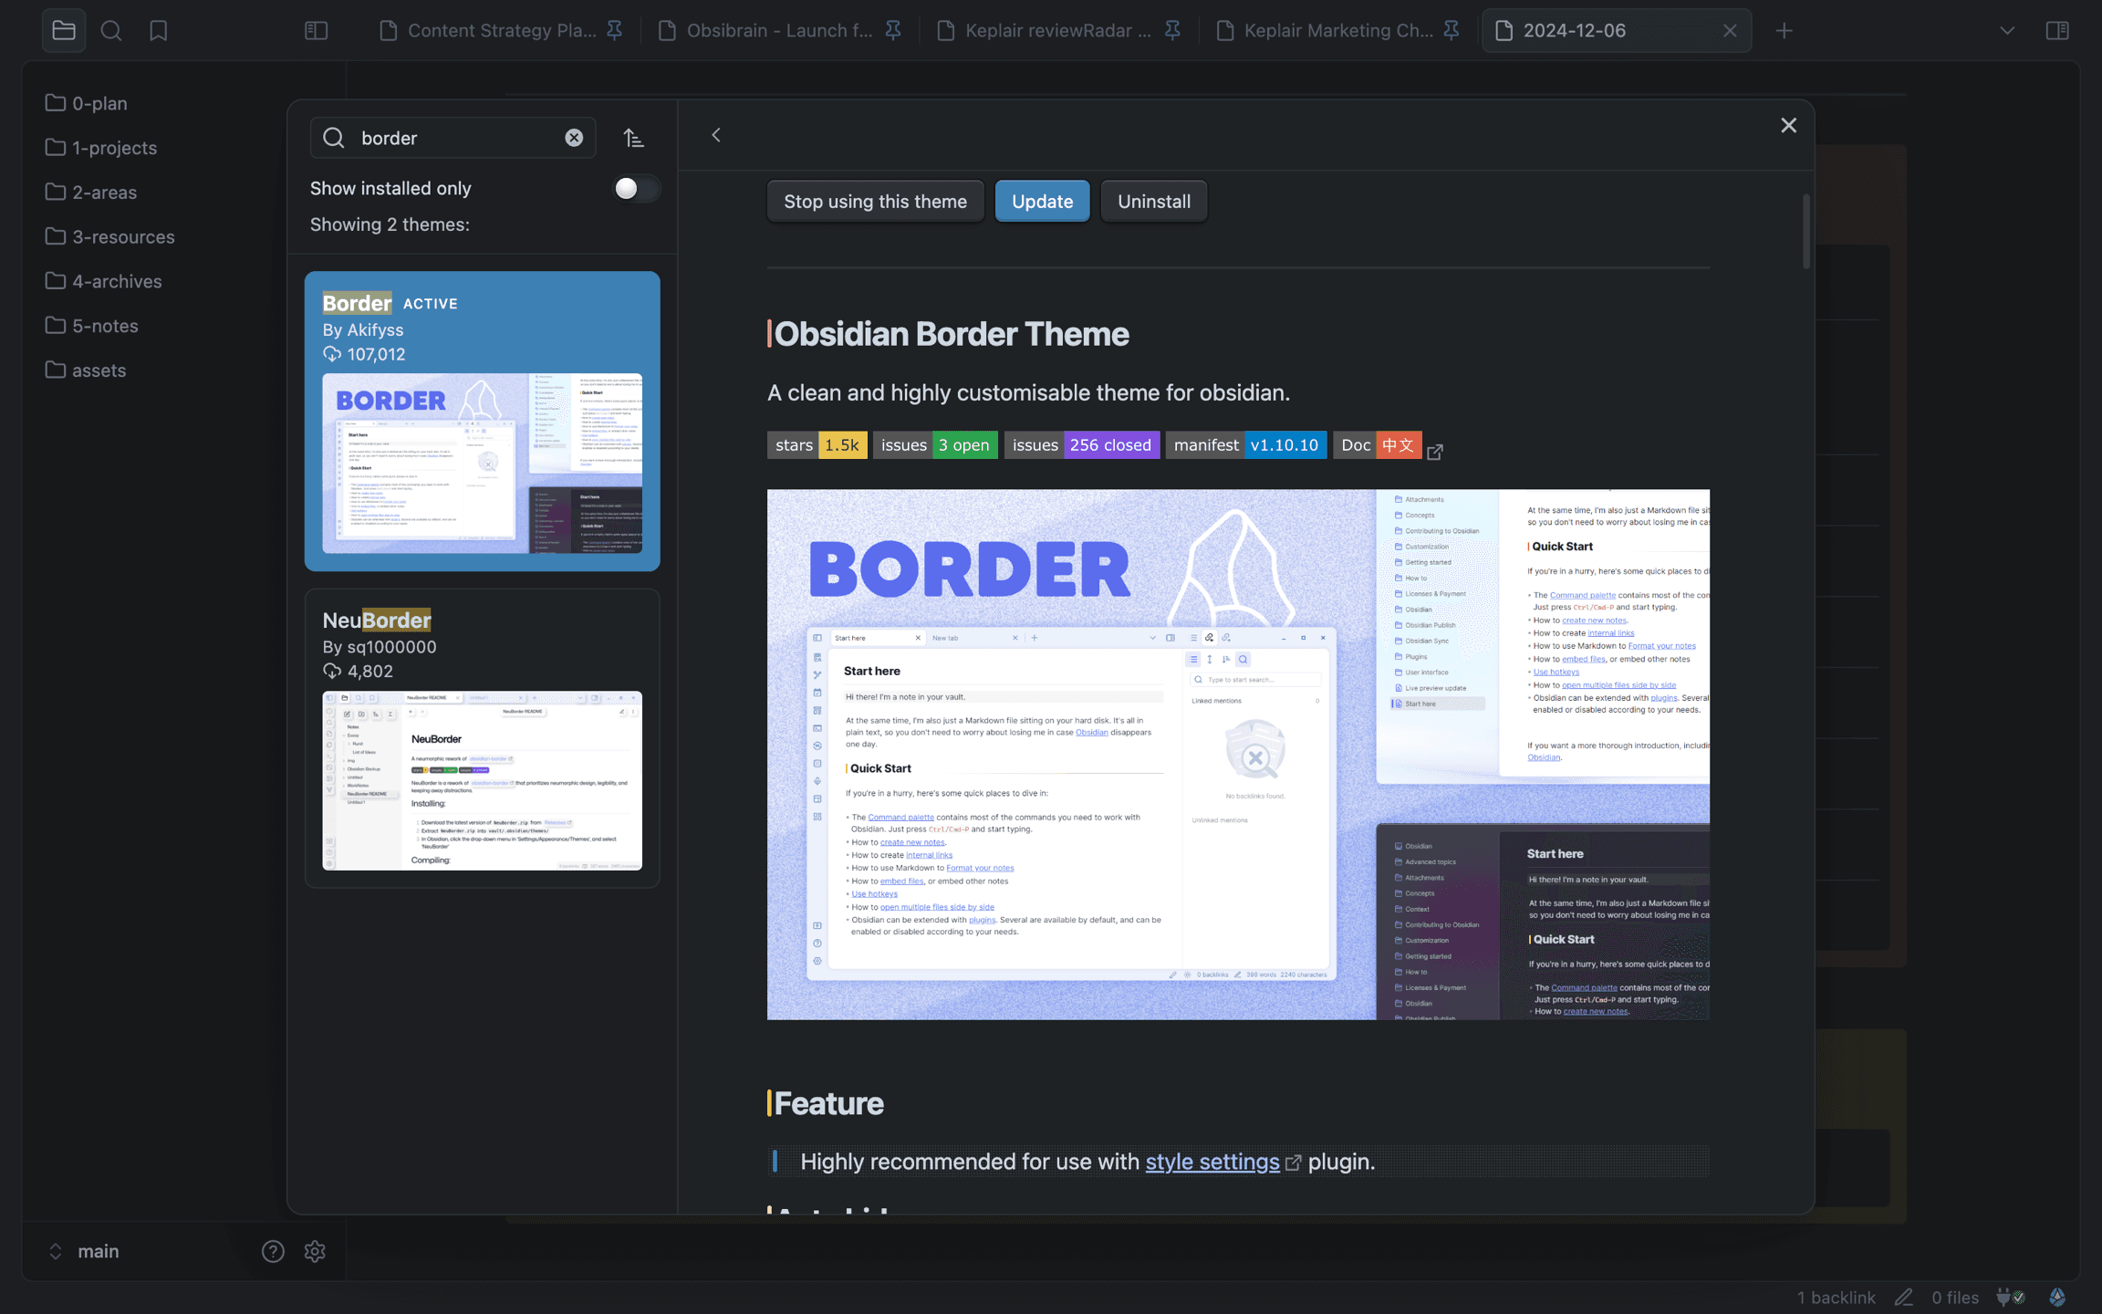Expand the 4-archives folder
The width and height of the screenshot is (2102, 1314).
[x=104, y=281]
